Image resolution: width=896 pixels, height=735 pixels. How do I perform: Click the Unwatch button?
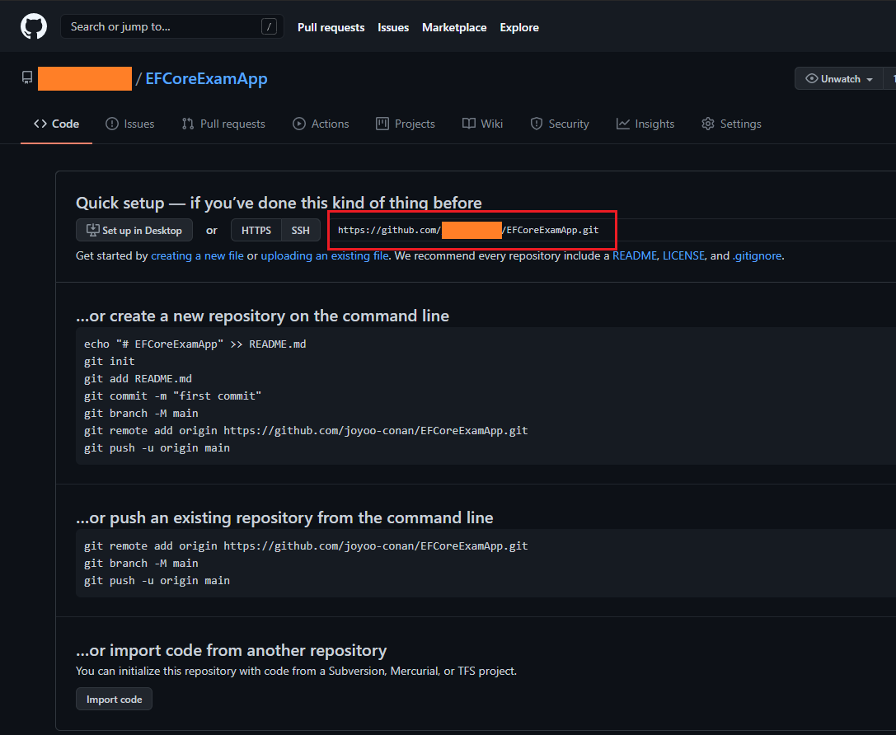[838, 79]
